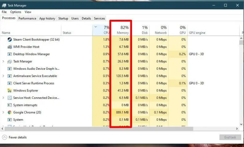Click the Google Chrome icon
Image resolution: width=244 pixels, height=147 pixels.
click(x=9, y=112)
